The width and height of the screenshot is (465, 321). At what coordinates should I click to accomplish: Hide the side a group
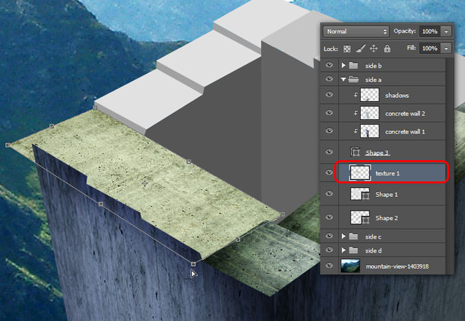[329, 79]
